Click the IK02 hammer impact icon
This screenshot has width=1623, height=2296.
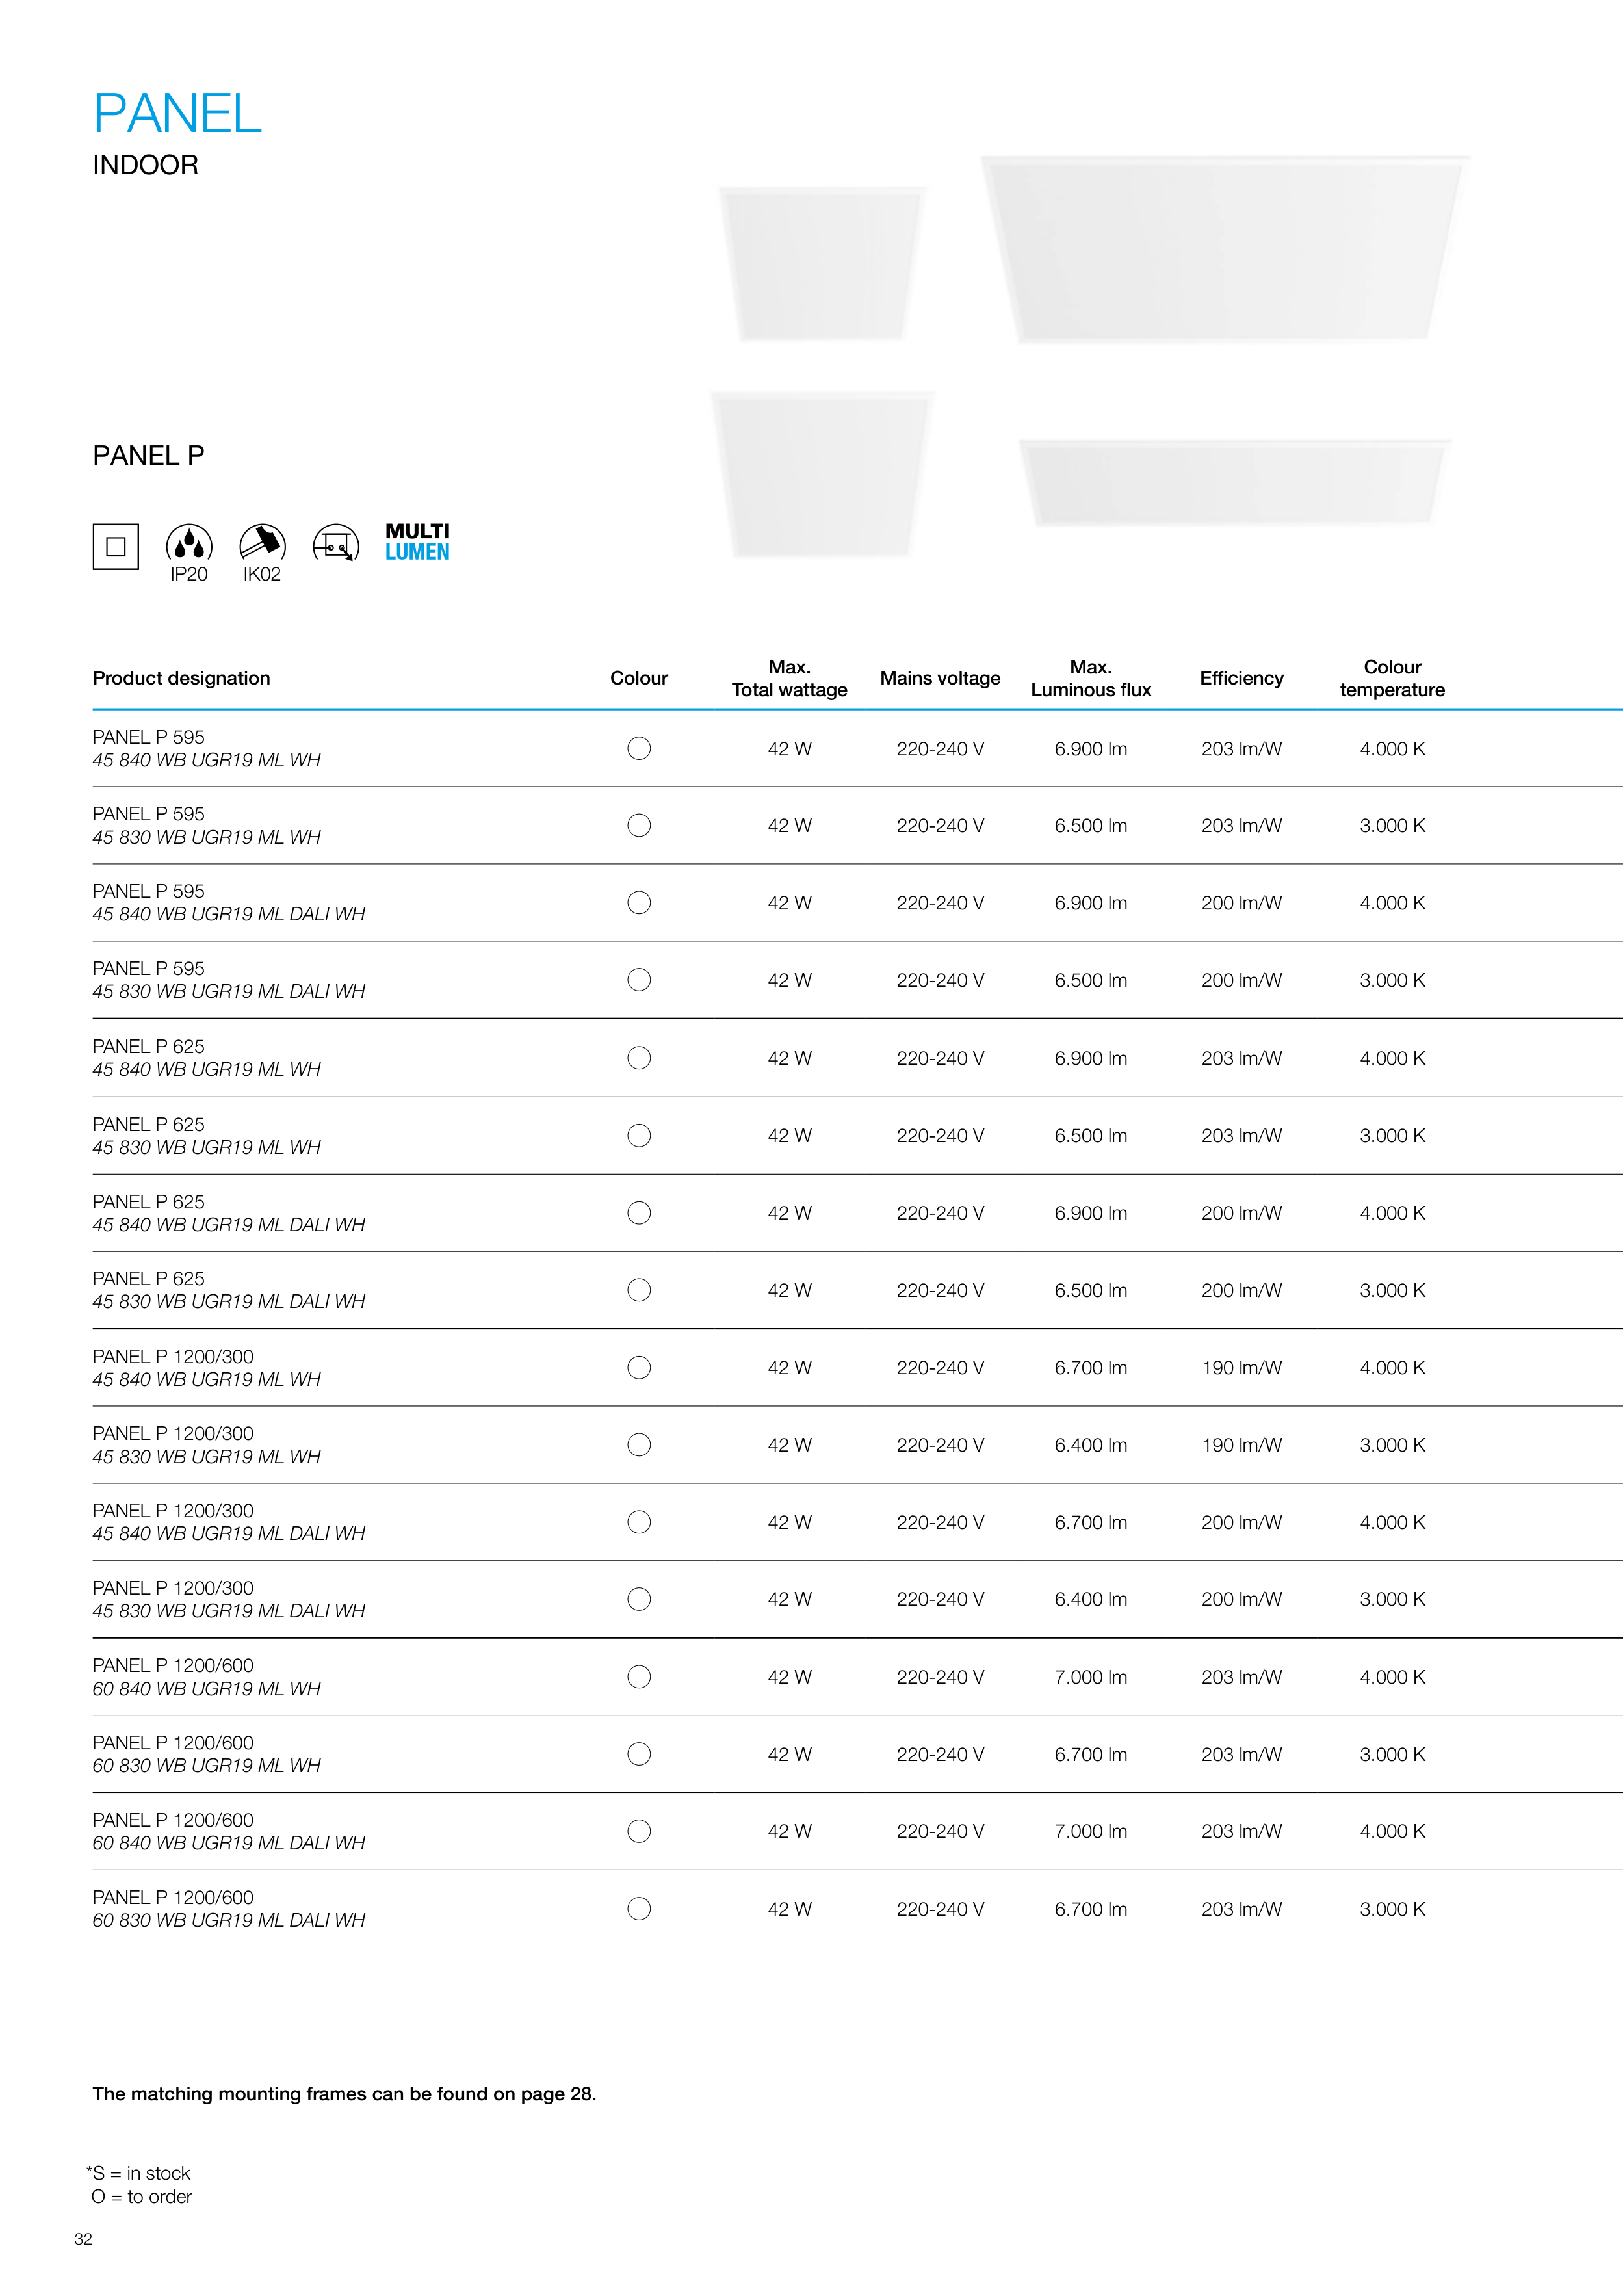[262, 544]
